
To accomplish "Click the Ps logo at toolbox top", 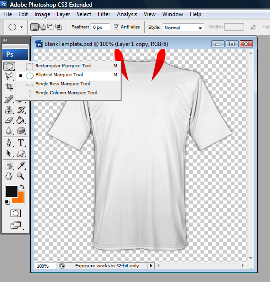I will coord(16,54).
